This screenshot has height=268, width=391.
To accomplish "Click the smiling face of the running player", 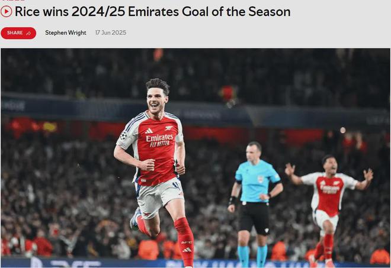I will click(x=156, y=99).
